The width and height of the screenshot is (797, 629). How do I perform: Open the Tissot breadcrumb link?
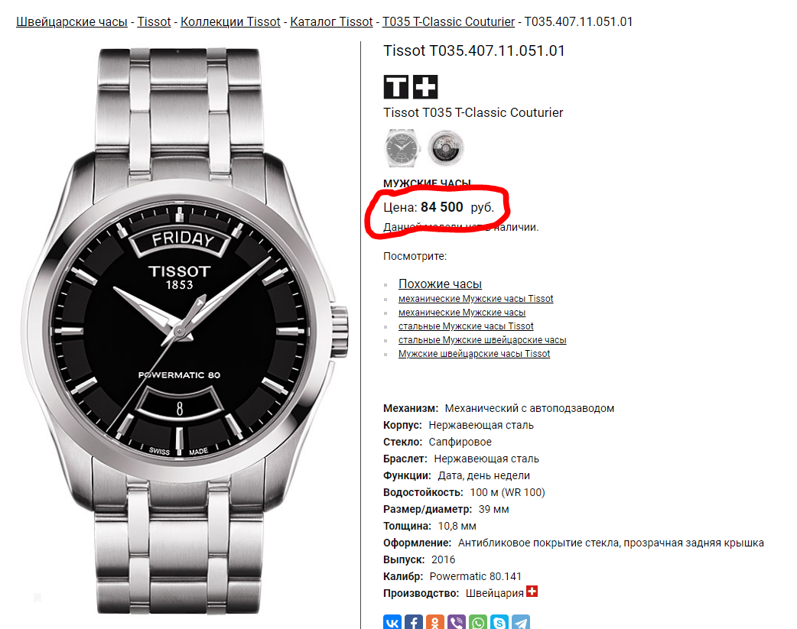[x=154, y=22]
